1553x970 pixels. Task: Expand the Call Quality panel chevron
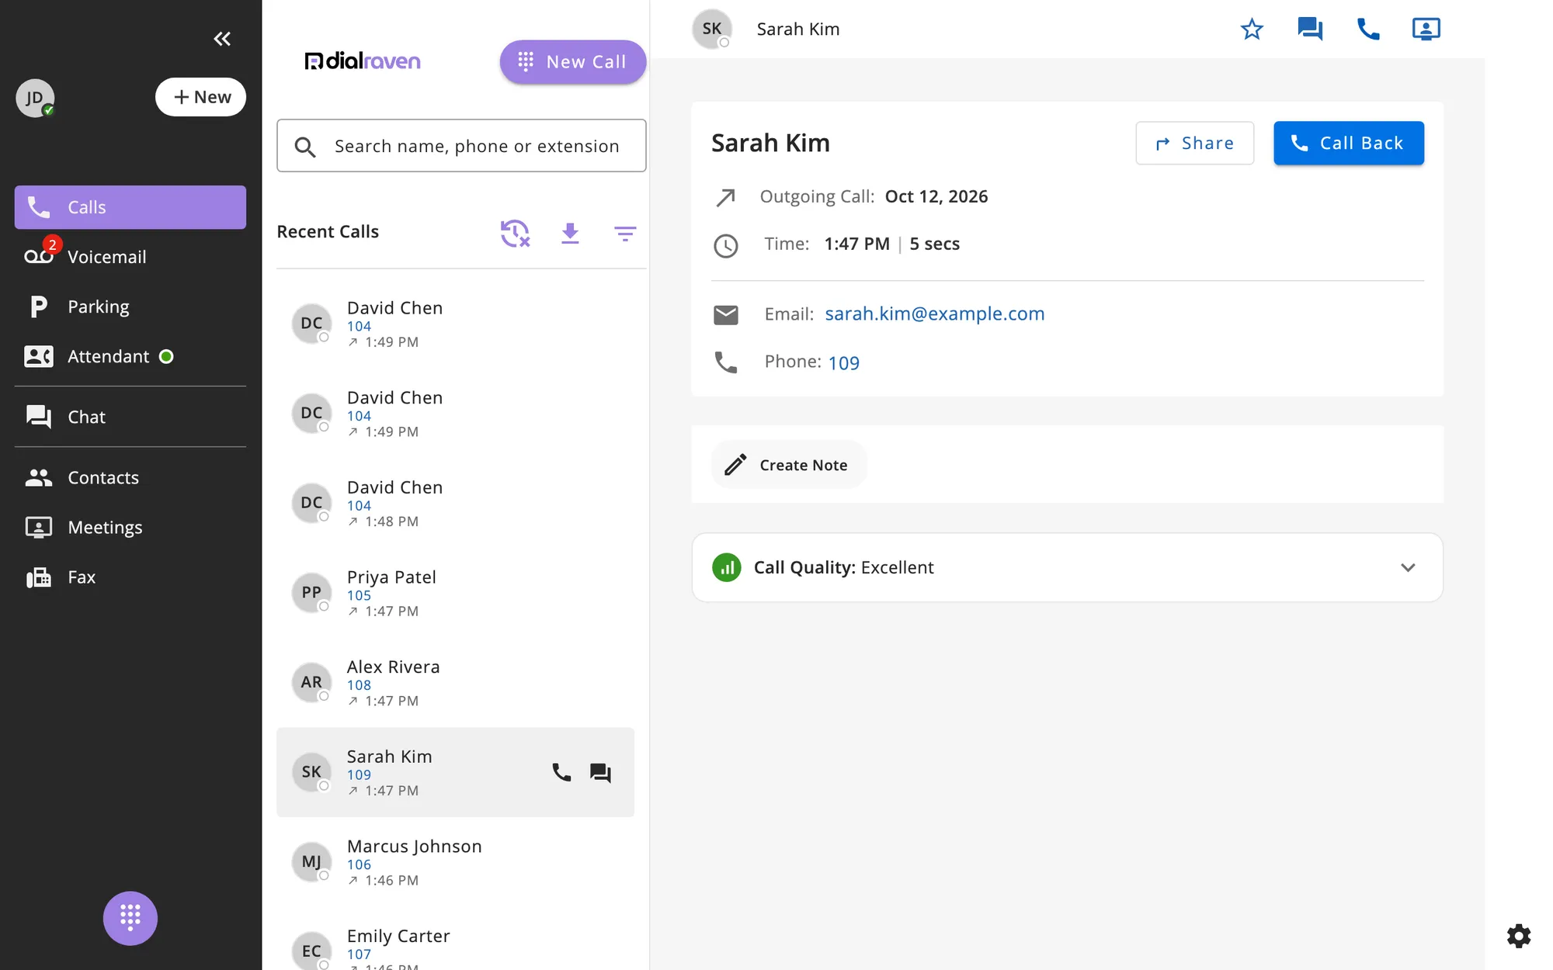pos(1408,567)
